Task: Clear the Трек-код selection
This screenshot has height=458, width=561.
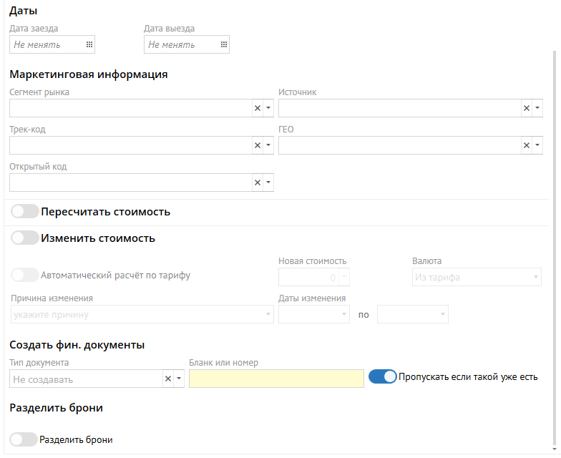Action: [x=258, y=145]
